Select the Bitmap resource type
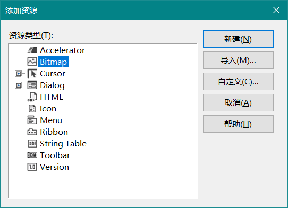 (x=53, y=62)
